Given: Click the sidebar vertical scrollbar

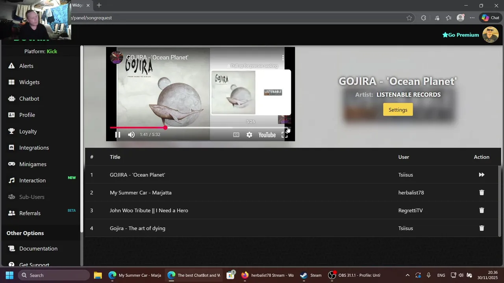Looking at the screenshot, I should [82, 138].
